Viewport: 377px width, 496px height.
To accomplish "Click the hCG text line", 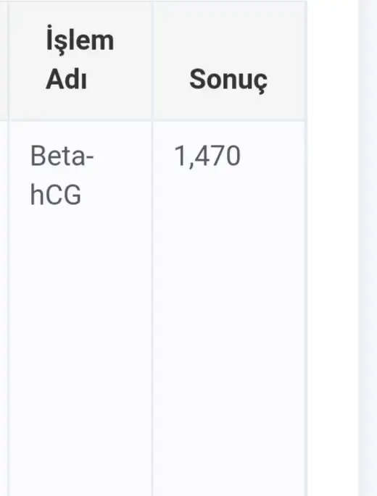I will point(55,194).
